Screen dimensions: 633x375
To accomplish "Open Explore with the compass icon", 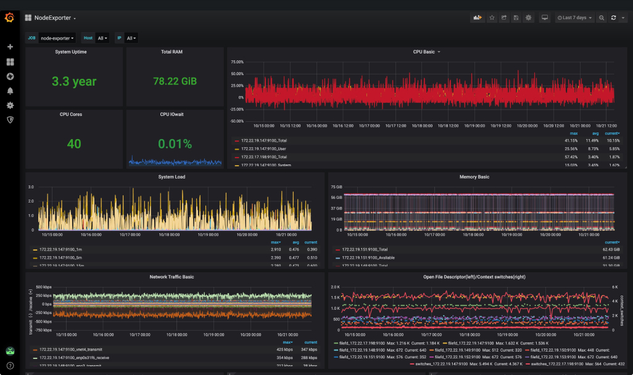I will [10, 76].
